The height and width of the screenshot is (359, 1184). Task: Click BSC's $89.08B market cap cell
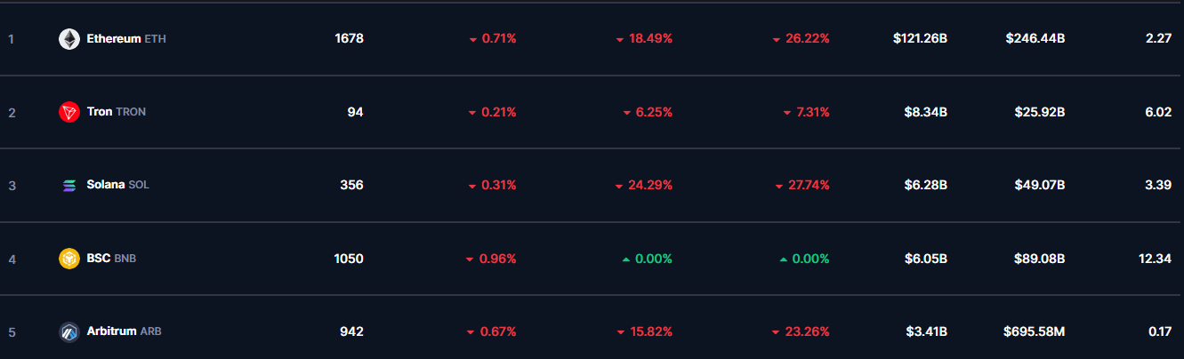point(1039,259)
